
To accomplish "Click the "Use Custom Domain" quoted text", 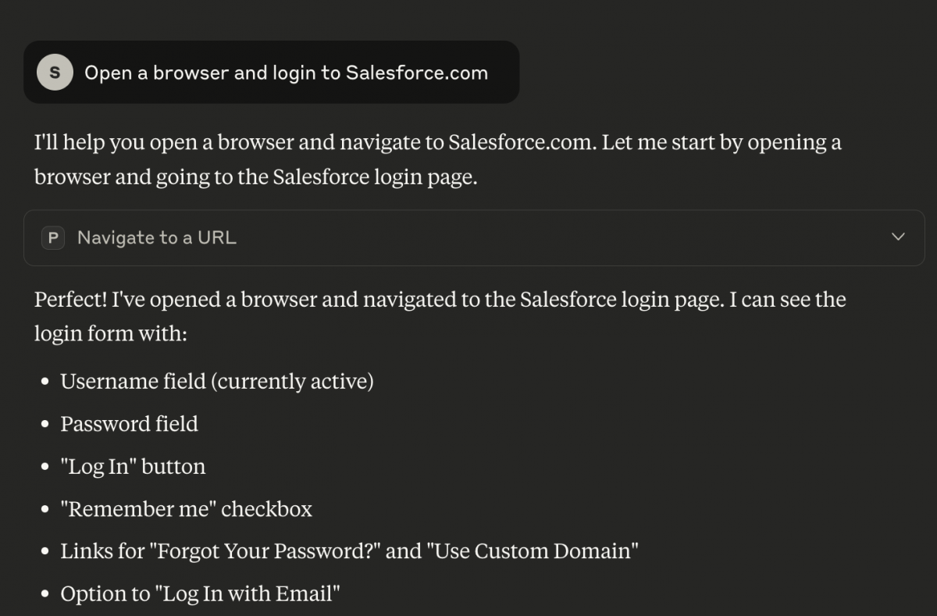I will click(533, 551).
